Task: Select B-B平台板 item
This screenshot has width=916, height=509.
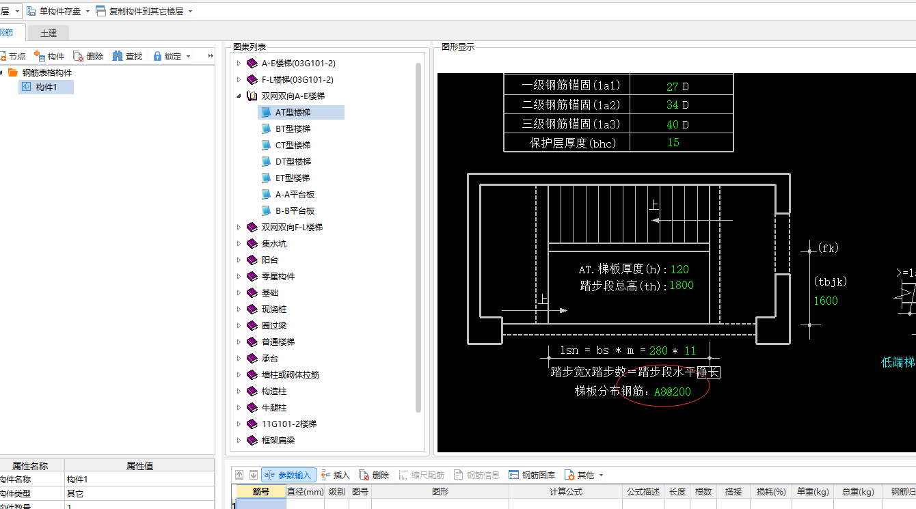Action: pyautogui.click(x=295, y=210)
